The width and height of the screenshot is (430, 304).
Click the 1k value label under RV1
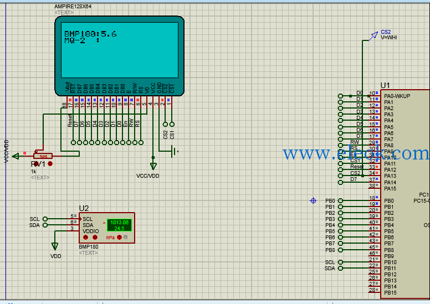coord(33,172)
